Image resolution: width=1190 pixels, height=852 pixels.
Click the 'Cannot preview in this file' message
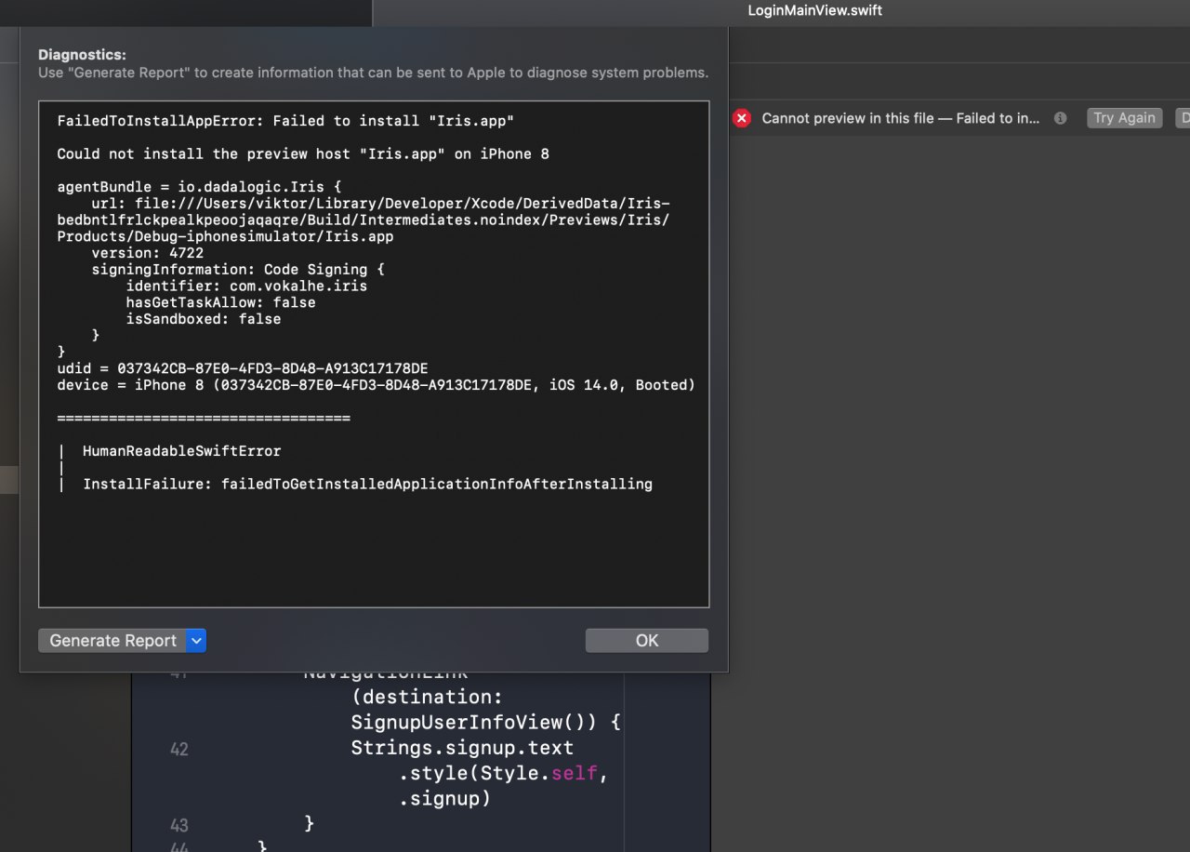pos(901,118)
